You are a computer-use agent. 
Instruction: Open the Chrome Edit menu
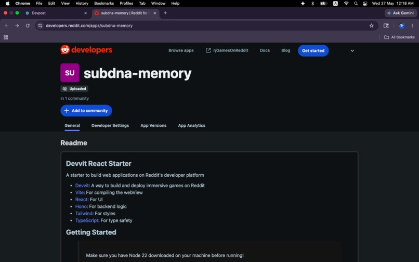click(x=51, y=4)
